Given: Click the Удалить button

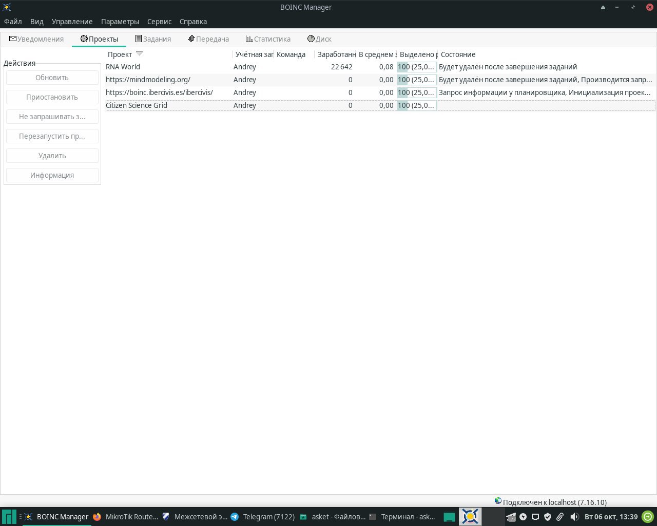Looking at the screenshot, I should pyautogui.click(x=52, y=156).
